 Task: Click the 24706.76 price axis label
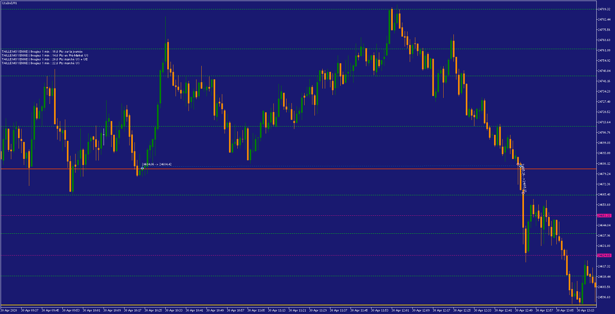605,133
